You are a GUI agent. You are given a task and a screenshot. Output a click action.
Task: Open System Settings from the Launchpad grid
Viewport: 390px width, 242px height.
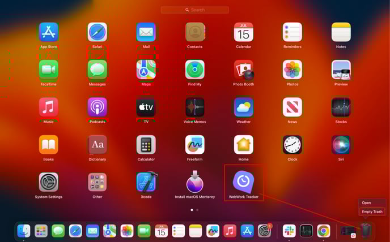point(49,182)
